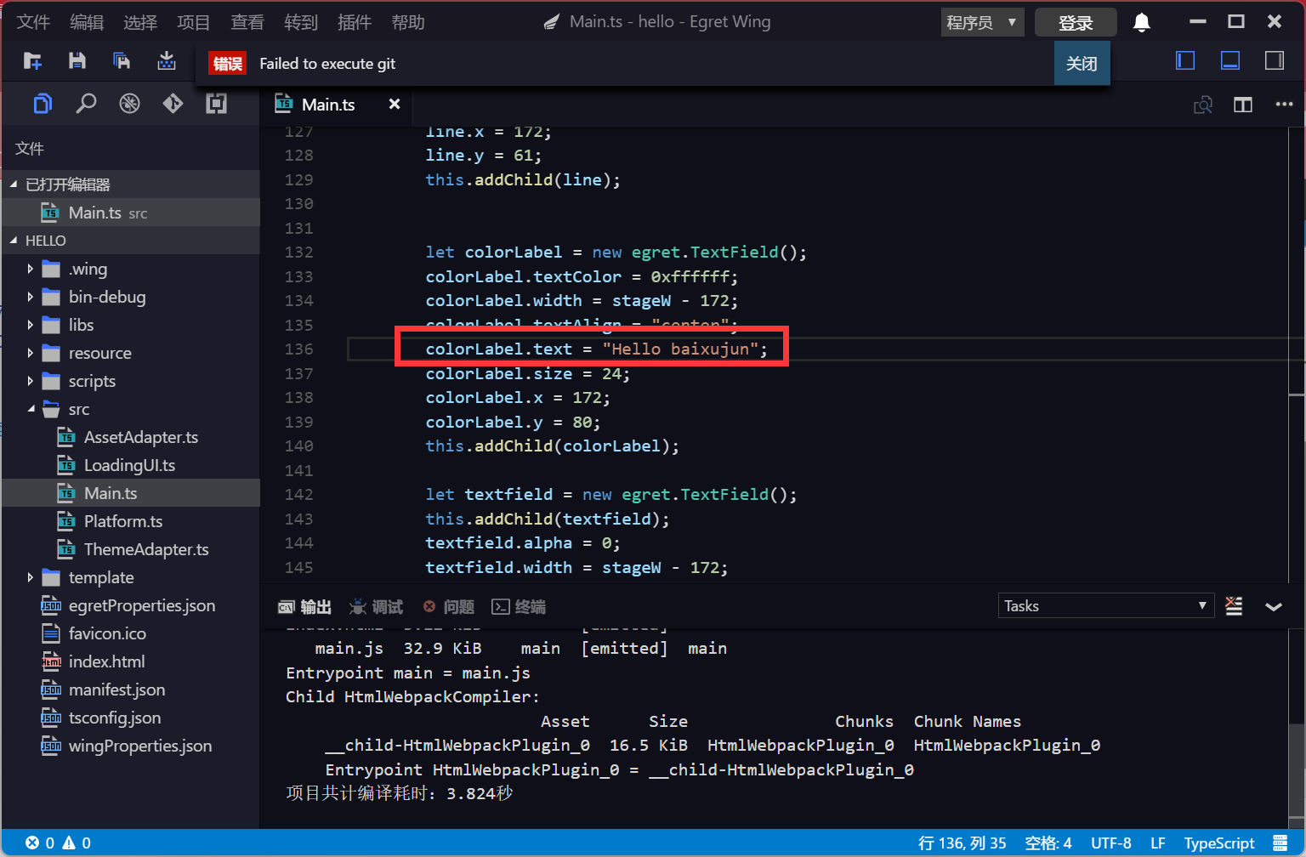Open the 文件 menu

pyautogui.click(x=33, y=22)
